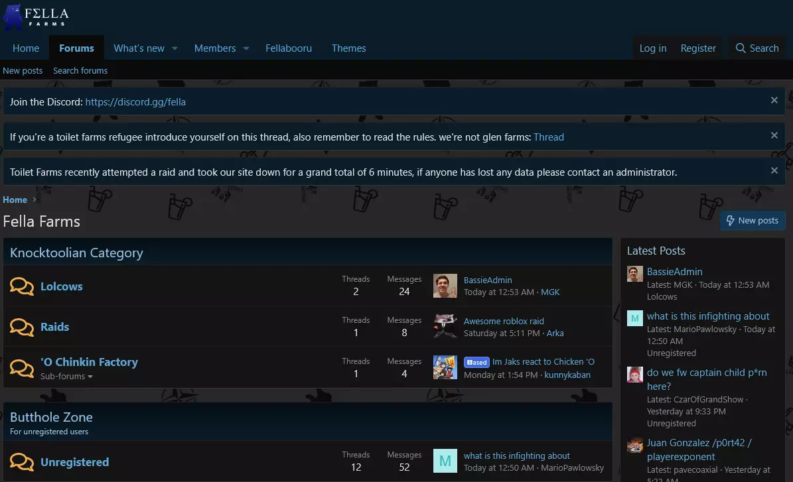This screenshot has height=482, width=793.
Task: Click the Lolcows row timestamp Today at 12:53 AM
Action: [x=498, y=292]
